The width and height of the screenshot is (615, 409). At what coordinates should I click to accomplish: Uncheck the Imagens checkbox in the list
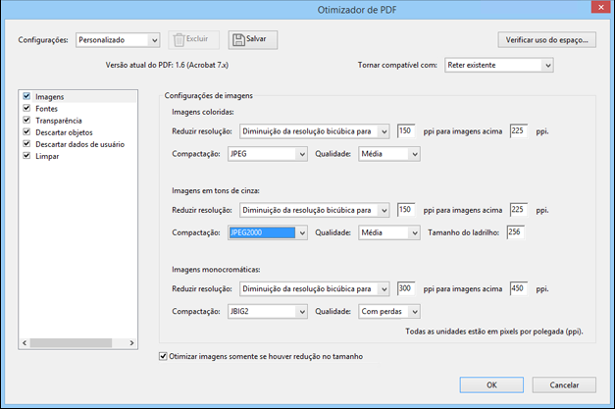27,97
